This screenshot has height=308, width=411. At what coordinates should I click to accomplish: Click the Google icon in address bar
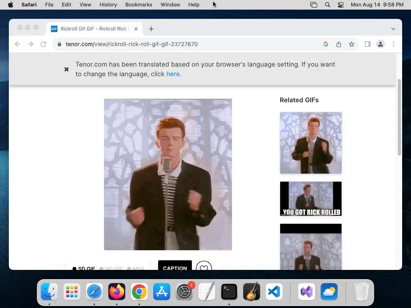[326, 44]
